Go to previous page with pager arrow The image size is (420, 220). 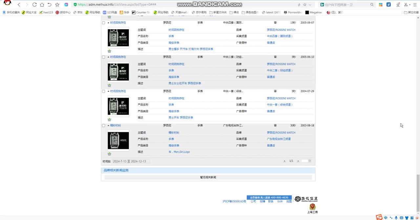(x=285, y=161)
